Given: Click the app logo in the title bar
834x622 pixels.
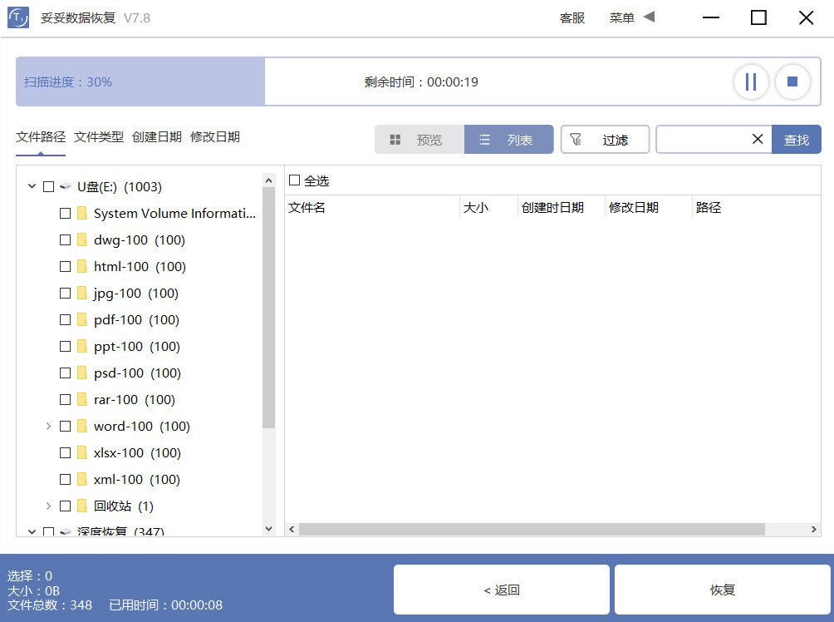Looking at the screenshot, I should [17, 17].
